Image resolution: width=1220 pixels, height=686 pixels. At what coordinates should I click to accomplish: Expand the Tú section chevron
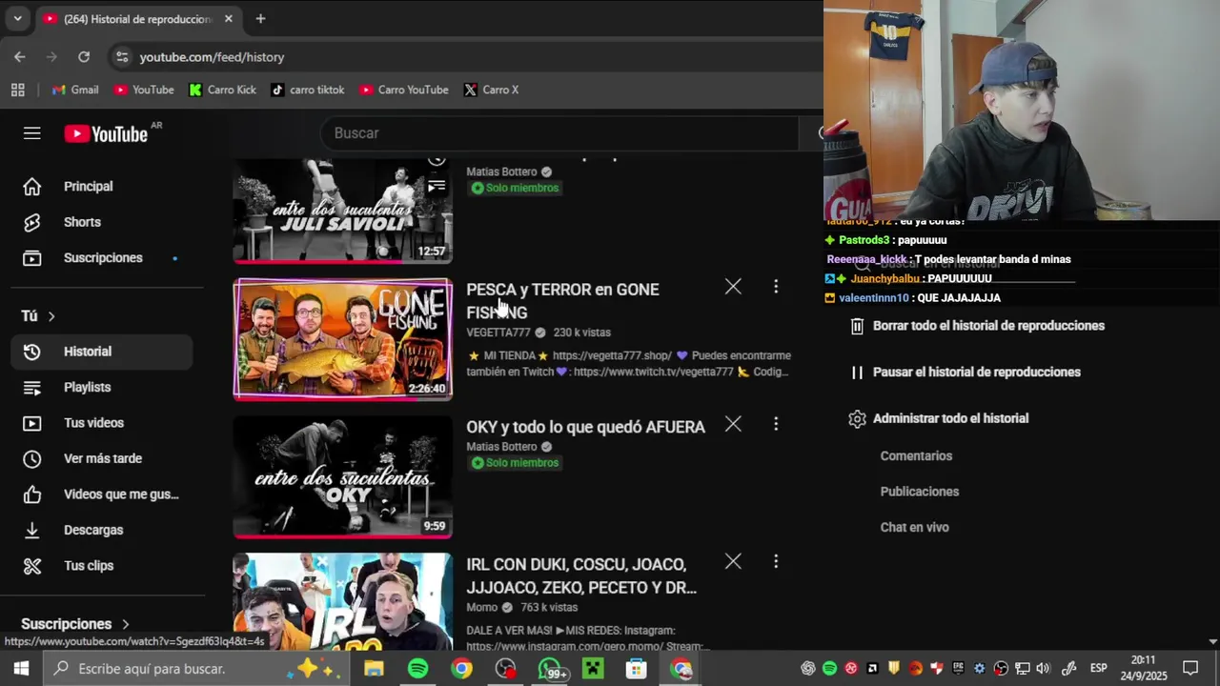51,316
